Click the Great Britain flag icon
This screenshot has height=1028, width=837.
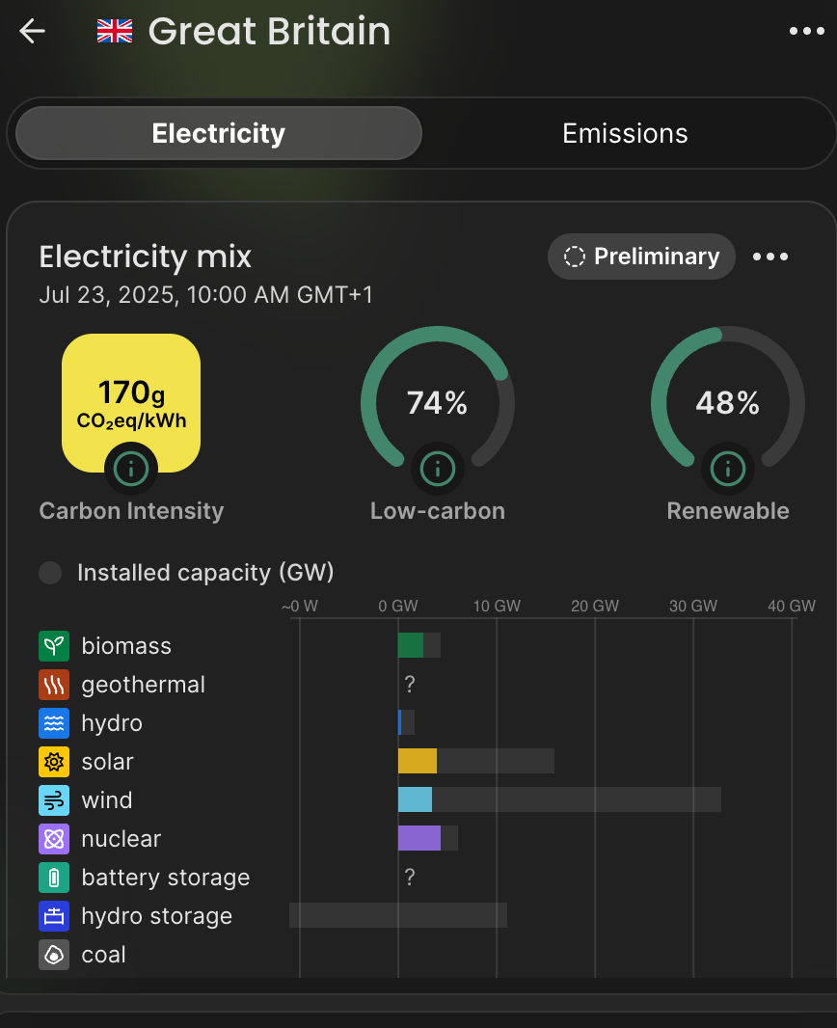tap(115, 31)
